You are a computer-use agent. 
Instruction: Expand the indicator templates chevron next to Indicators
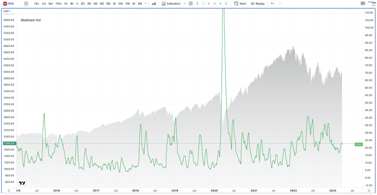[x=184, y=4]
